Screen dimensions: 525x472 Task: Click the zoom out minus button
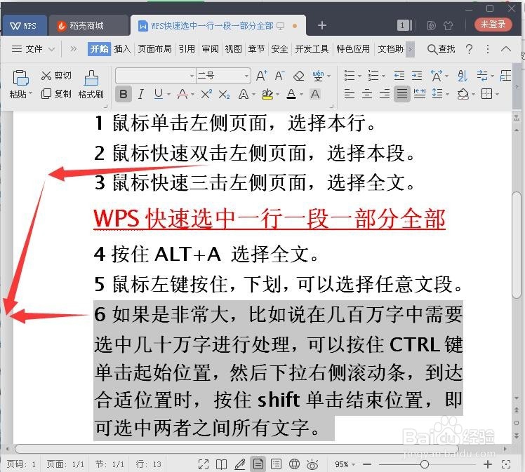[367, 464]
